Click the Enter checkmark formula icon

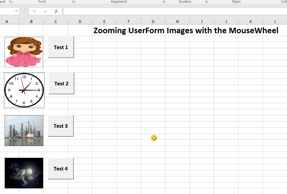click(x=45, y=11)
